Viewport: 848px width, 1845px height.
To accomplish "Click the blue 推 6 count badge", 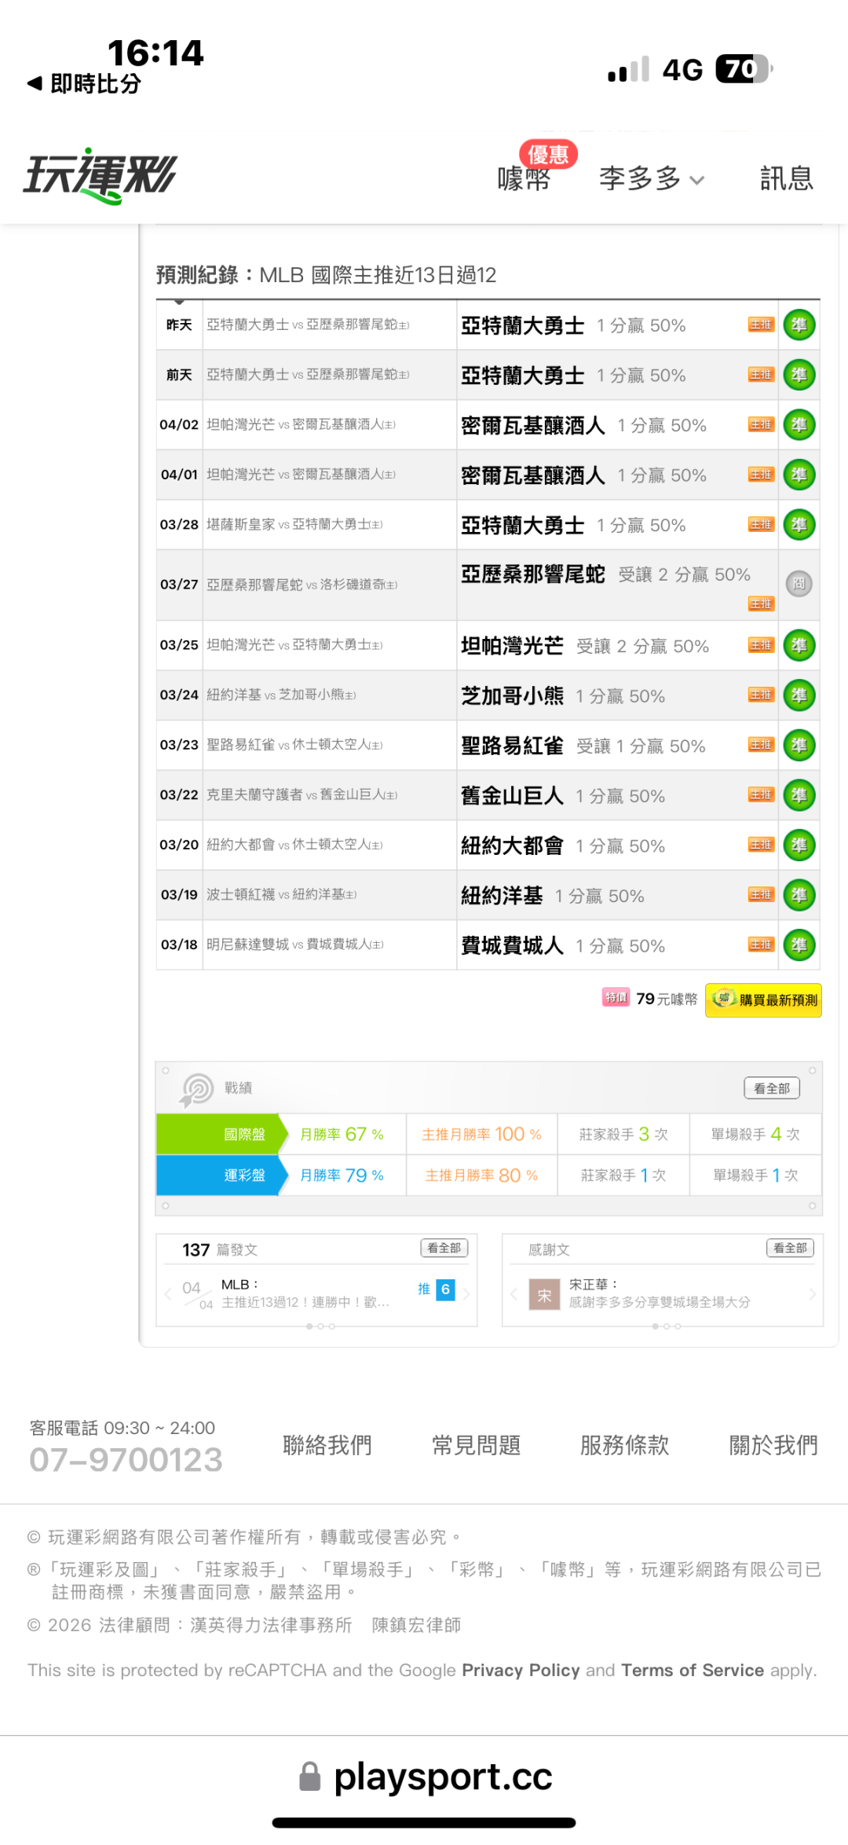I will click(445, 1289).
